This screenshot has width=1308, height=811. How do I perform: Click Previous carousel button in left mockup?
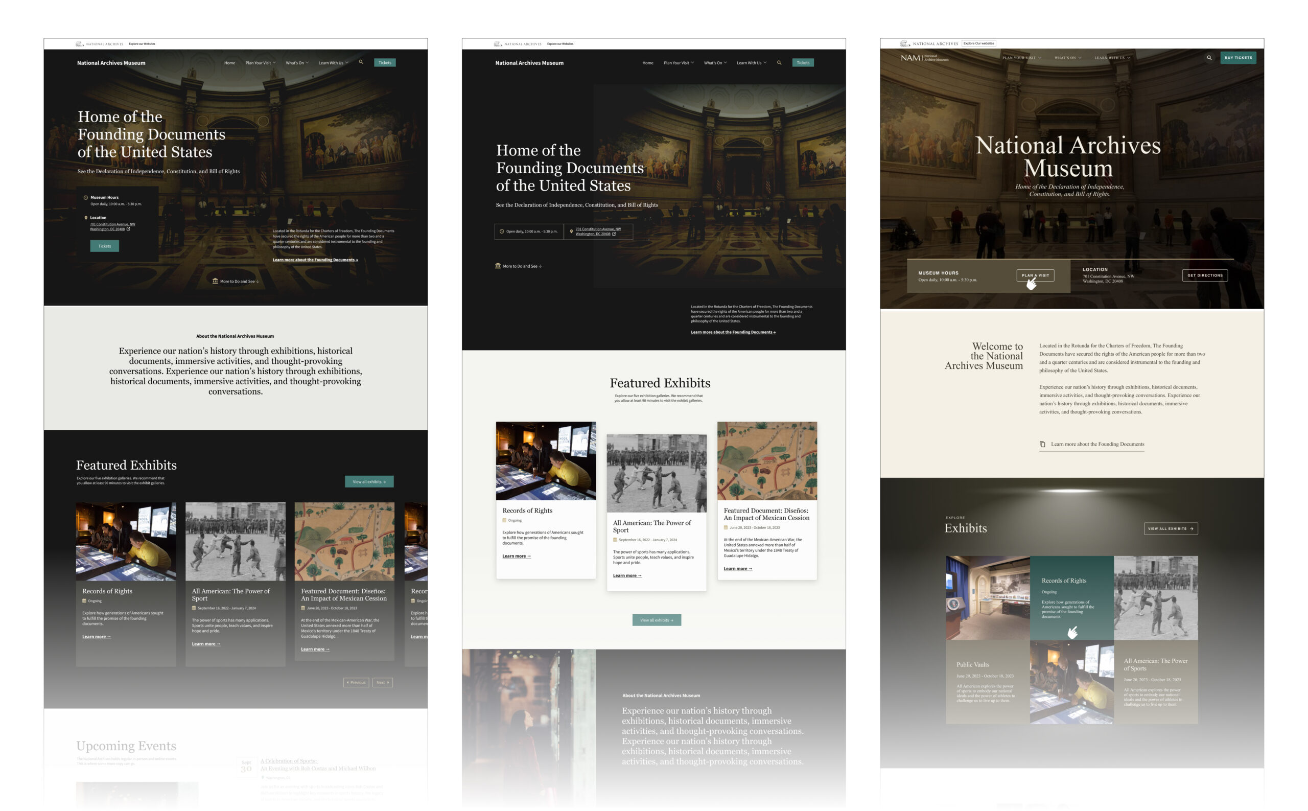356,683
